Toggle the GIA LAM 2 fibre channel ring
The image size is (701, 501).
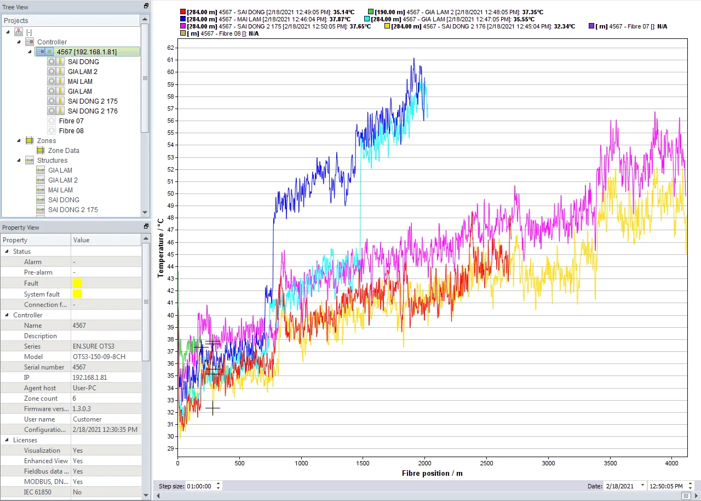[51, 72]
